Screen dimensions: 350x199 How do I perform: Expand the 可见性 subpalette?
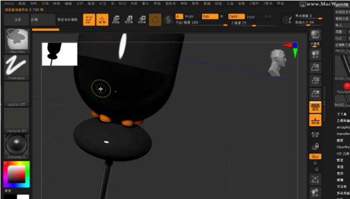[x=342, y=186]
